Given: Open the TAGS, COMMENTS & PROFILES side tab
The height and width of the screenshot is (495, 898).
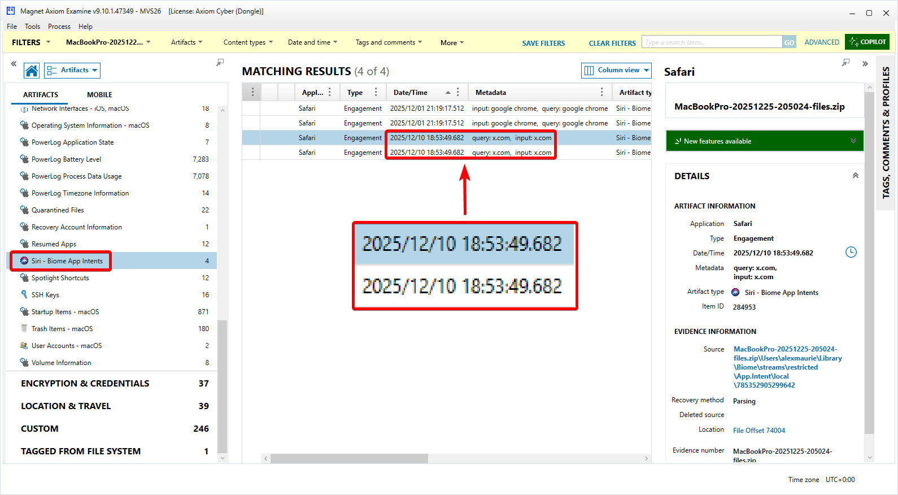Looking at the screenshot, I should click(x=886, y=132).
